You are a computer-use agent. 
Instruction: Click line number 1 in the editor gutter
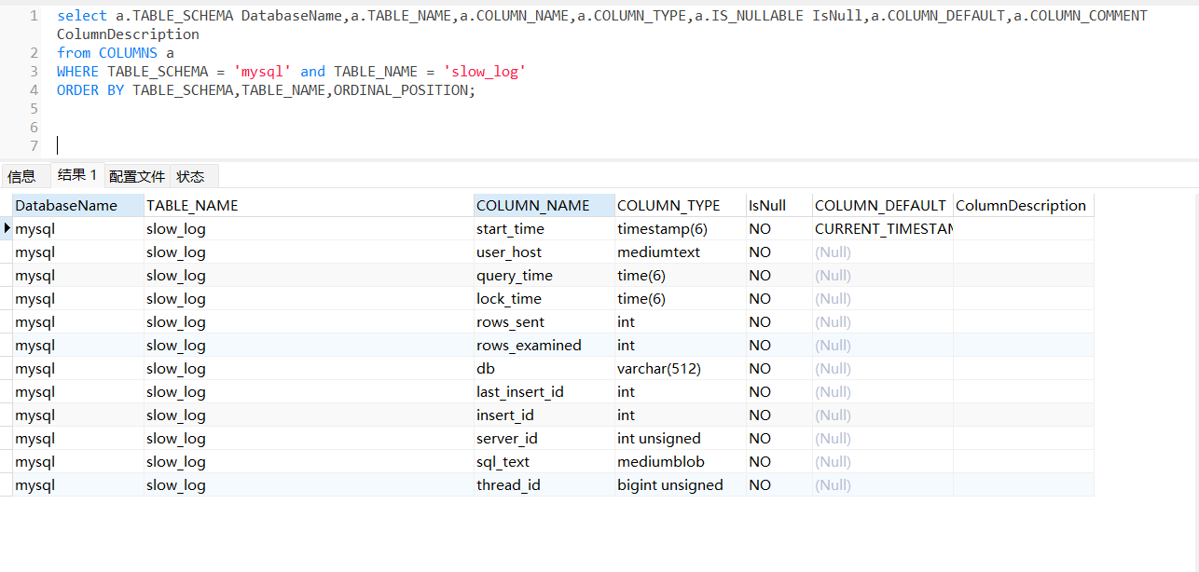(34, 15)
